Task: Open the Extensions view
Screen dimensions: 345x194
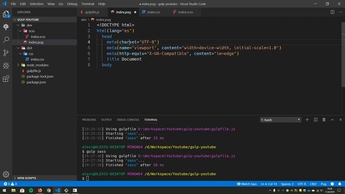Action: 6,79
